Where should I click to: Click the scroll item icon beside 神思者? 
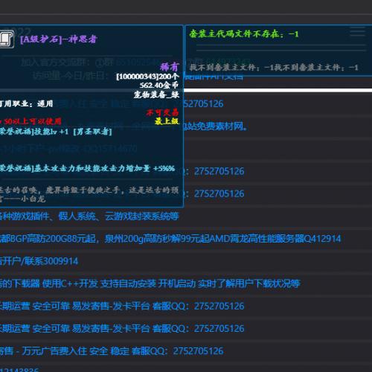7,39
